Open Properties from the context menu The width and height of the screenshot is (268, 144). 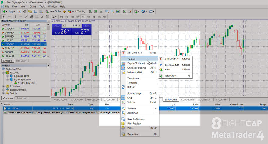(140, 134)
